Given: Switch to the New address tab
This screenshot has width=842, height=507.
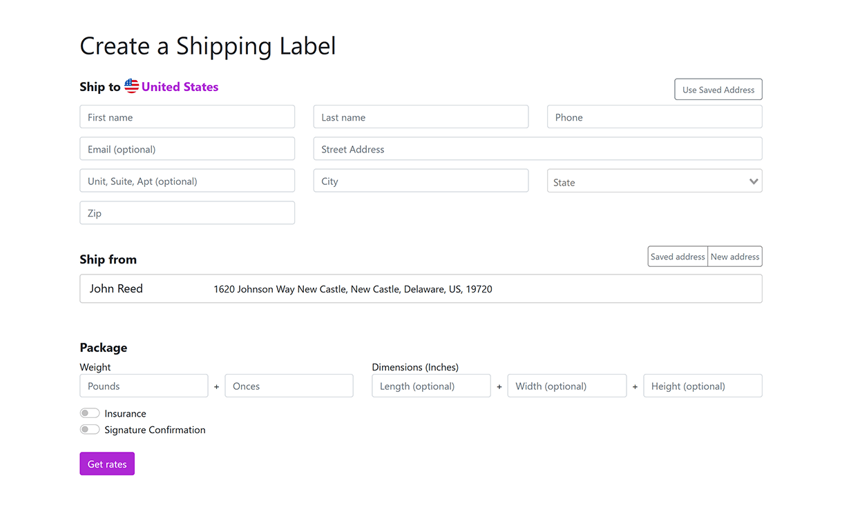Looking at the screenshot, I should point(735,257).
